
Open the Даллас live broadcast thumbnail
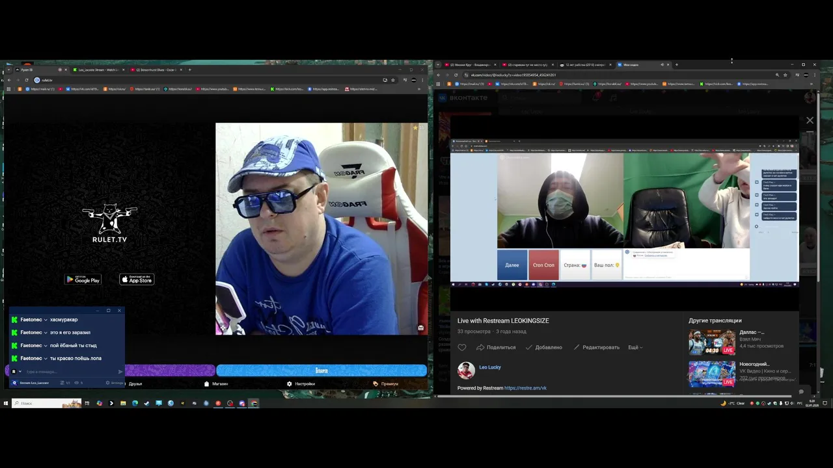(x=712, y=342)
